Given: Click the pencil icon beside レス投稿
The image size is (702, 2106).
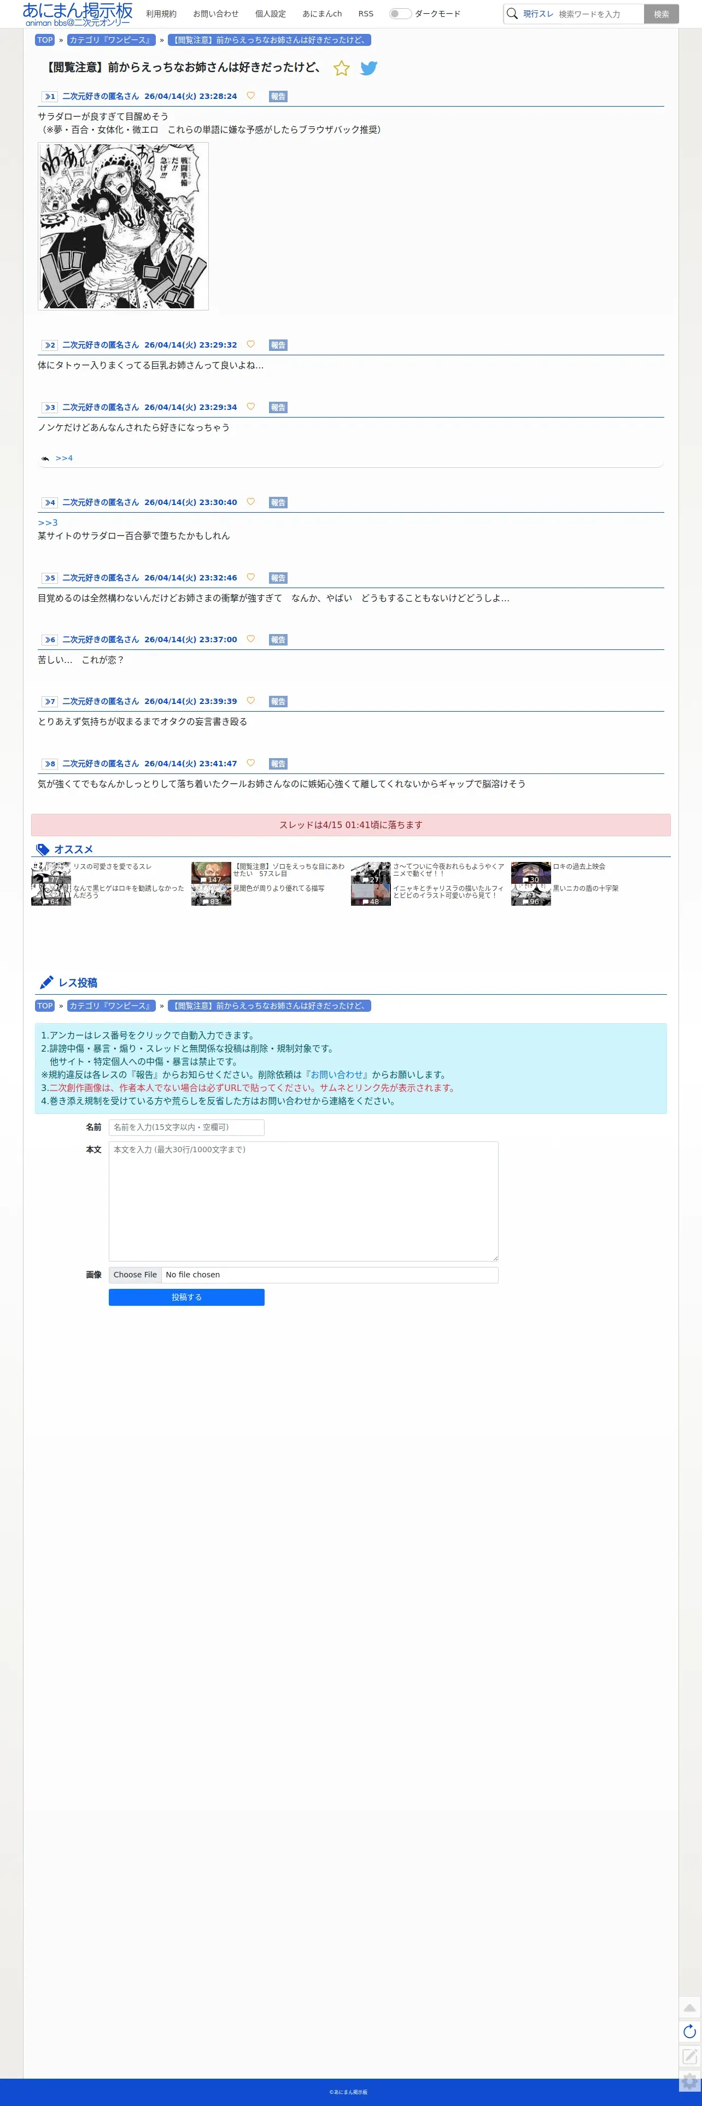Looking at the screenshot, I should [46, 983].
